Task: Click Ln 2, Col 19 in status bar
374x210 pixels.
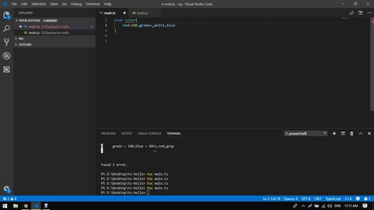Action: (x=271, y=198)
